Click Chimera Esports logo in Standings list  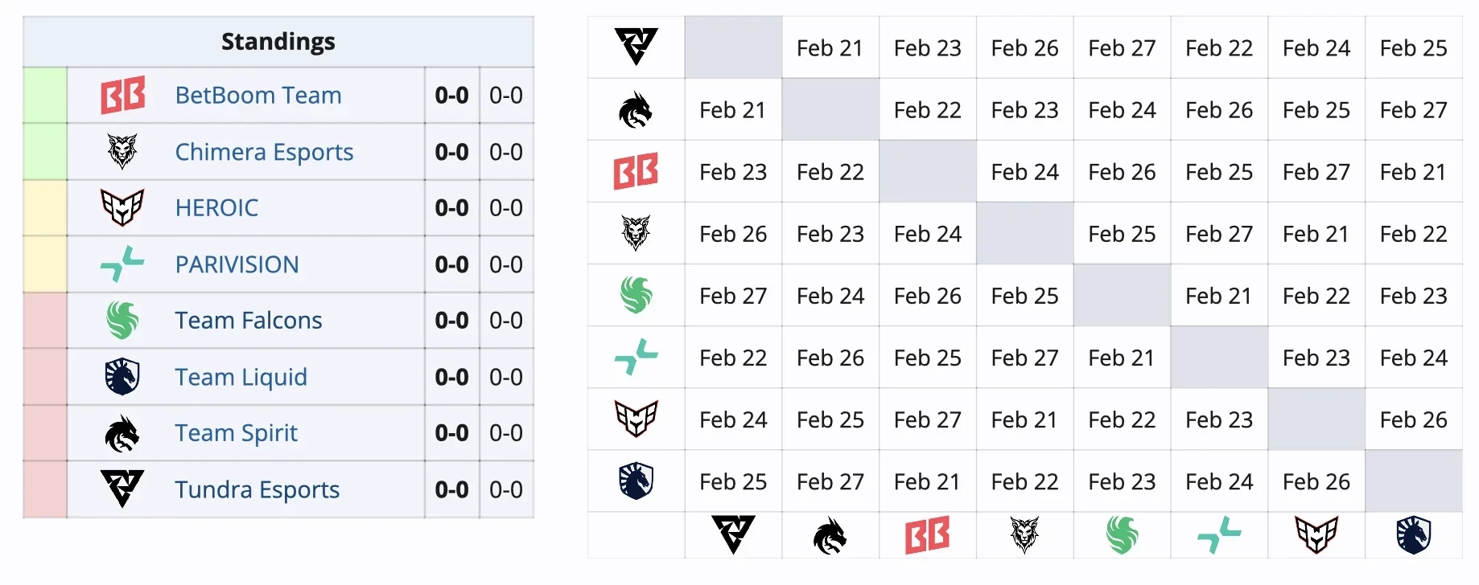(x=122, y=151)
